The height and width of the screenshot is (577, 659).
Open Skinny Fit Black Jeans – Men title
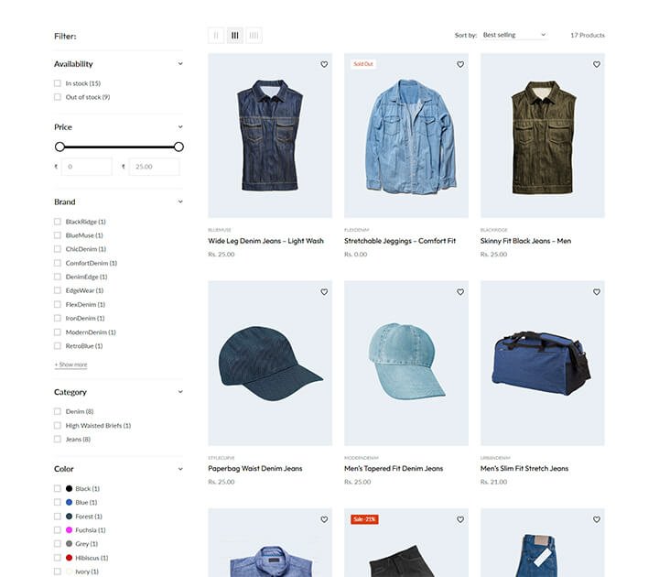[x=525, y=241]
